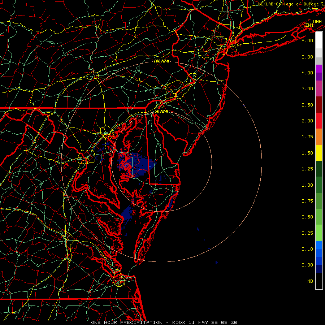The width and height of the screenshot is (325, 325).
Task: Click the OHA product label
Action: 317,21
